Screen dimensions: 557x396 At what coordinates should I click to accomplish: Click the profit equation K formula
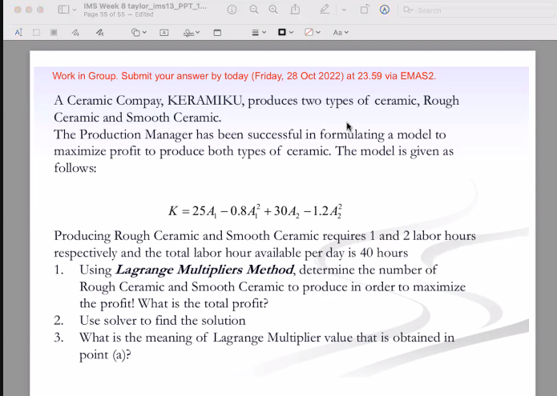[255, 211]
